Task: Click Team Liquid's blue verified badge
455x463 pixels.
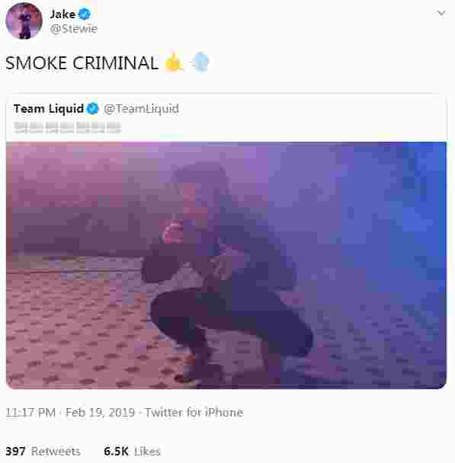Action: tap(92, 109)
